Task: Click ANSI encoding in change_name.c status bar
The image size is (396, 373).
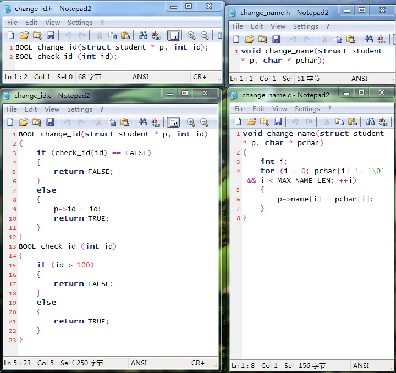Action: (x=361, y=365)
